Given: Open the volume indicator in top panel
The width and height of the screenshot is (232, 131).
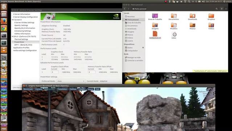Looking at the screenshot, I should tap(203, 1).
